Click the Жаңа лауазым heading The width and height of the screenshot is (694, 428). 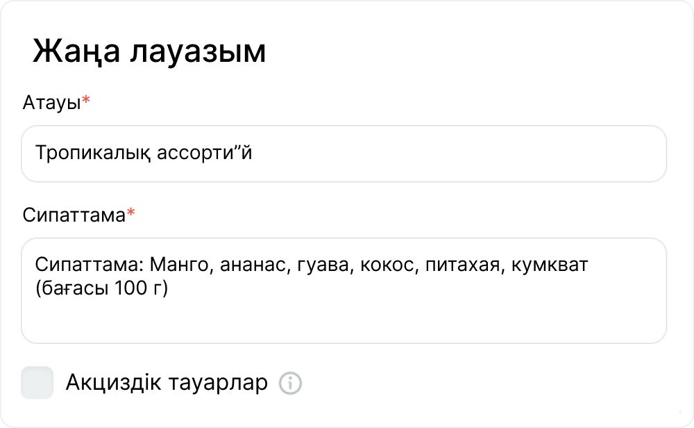(149, 52)
